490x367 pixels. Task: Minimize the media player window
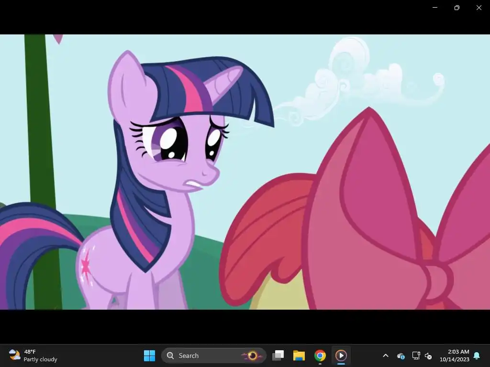pyautogui.click(x=434, y=8)
